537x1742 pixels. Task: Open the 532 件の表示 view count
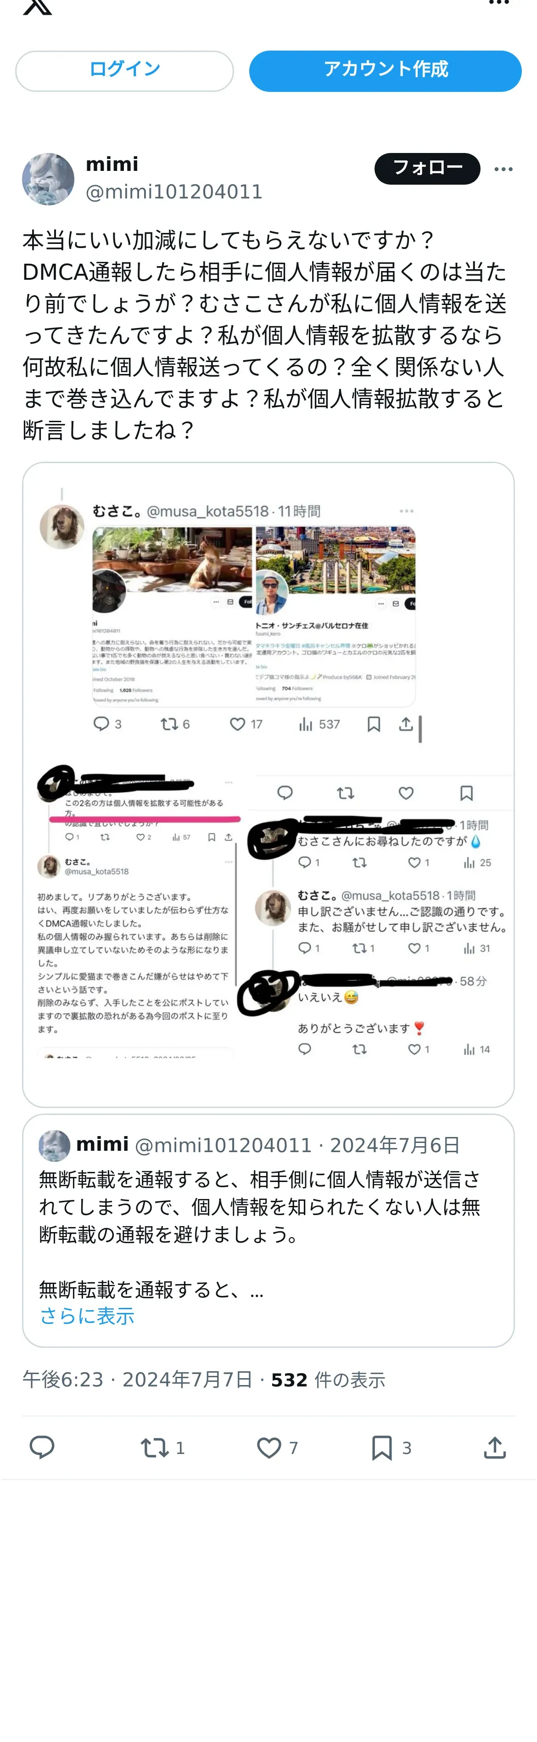click(328, 1380)
